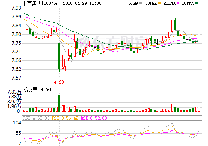Click the 7.66 price axis label
The width and height of the screenshot is (208, 146).
16,60
